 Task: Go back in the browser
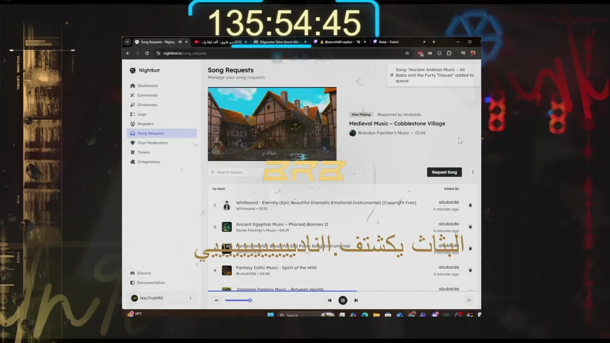pyautogui.click(x=128, y=53)
